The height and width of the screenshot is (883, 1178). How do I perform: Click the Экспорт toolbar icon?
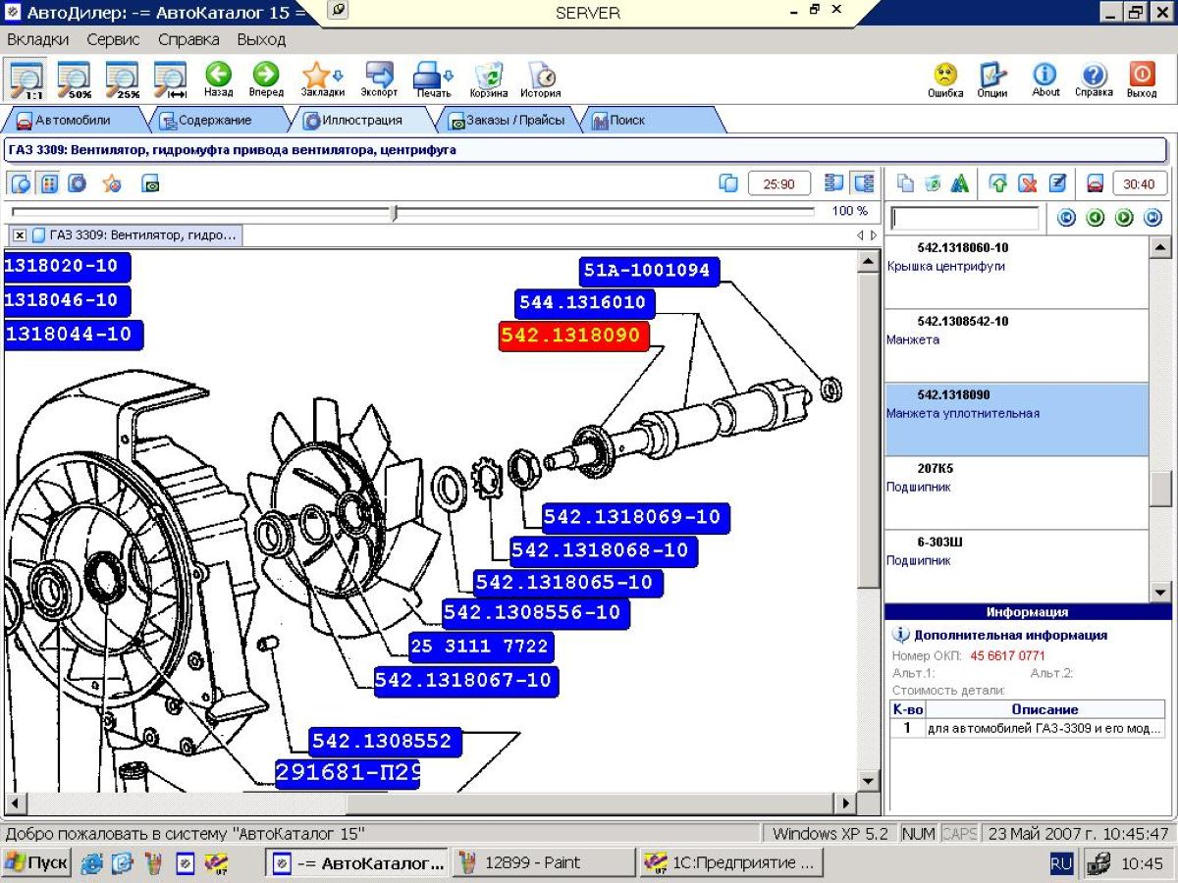(379, 79)
